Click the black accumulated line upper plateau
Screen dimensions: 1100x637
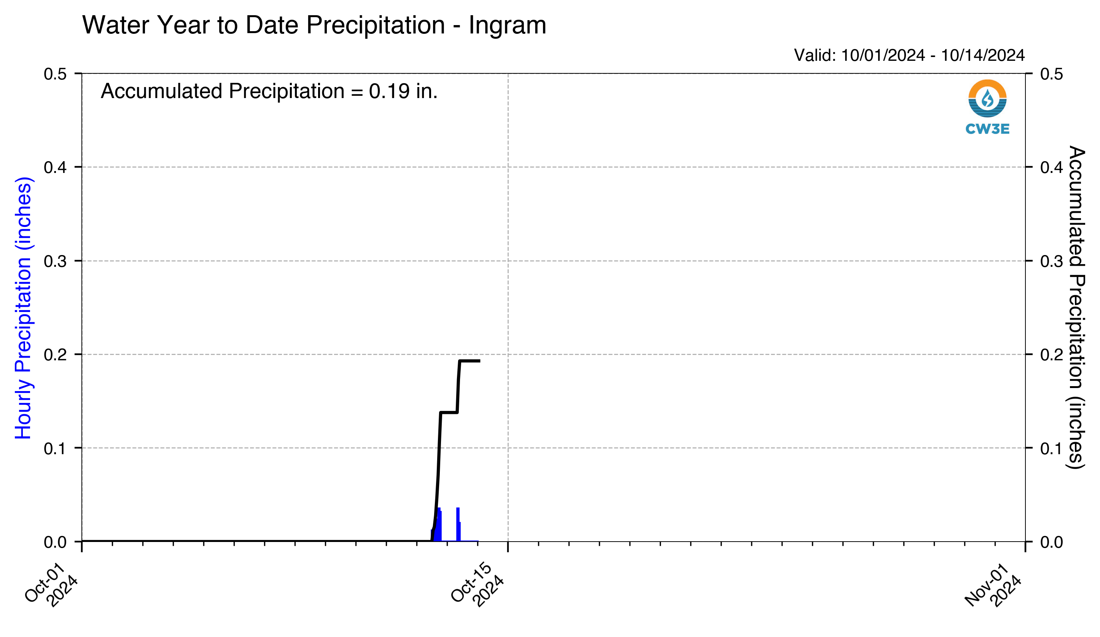point(470,361)
